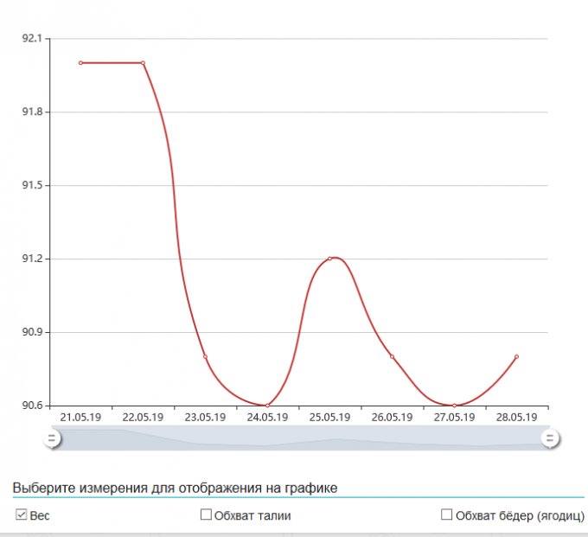The width and height of the screenshot is (588, 537).
Task: Click the heading Выберите измерения для отображения
Action: coord(175,489)
